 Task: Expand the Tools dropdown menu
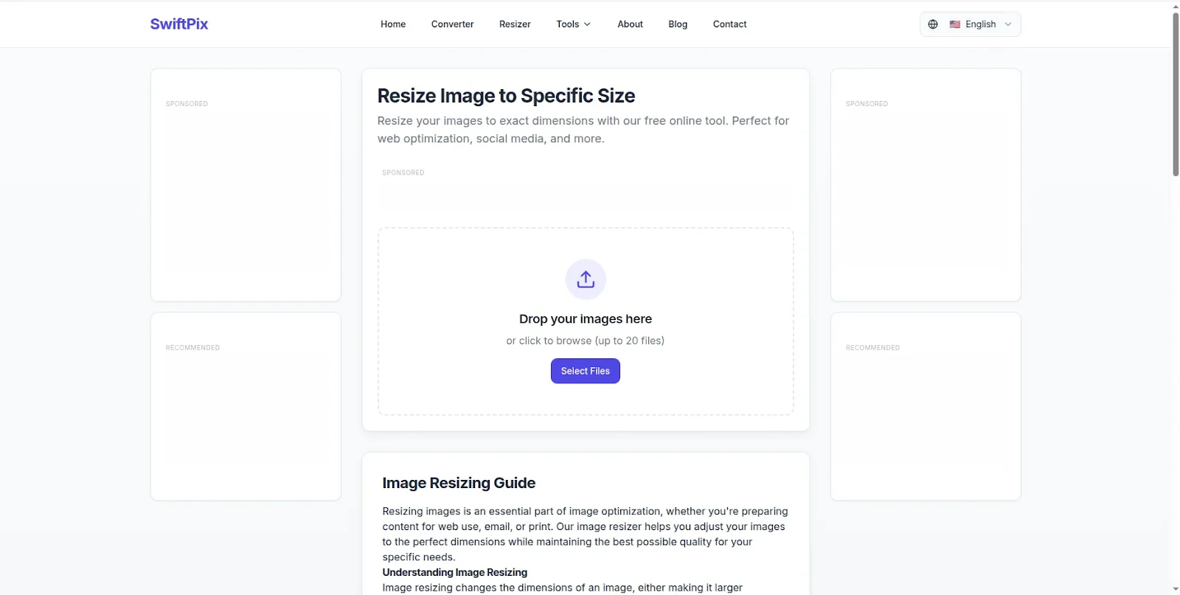point(573,24)
